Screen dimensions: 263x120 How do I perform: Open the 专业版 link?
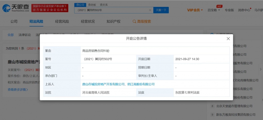click(x=229, y=10)
